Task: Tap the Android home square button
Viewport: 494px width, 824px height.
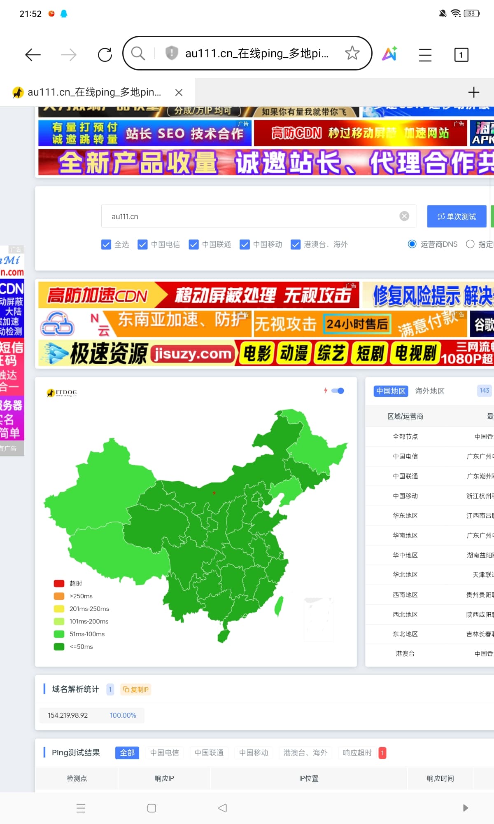Action: 151,808
